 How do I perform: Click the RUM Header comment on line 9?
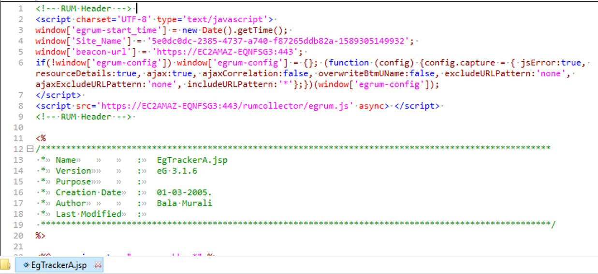(x=84, y=117)
